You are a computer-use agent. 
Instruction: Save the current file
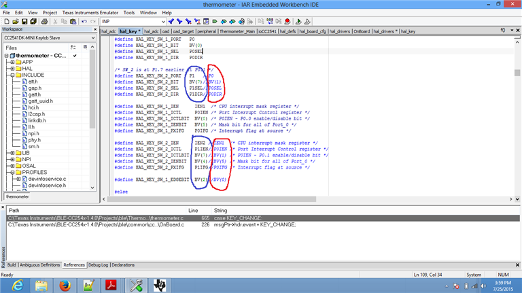click(24, 22)
